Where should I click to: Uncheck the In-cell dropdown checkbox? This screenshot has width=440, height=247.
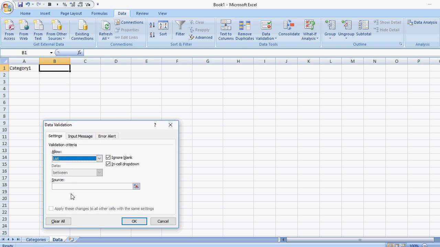[108, 164]
